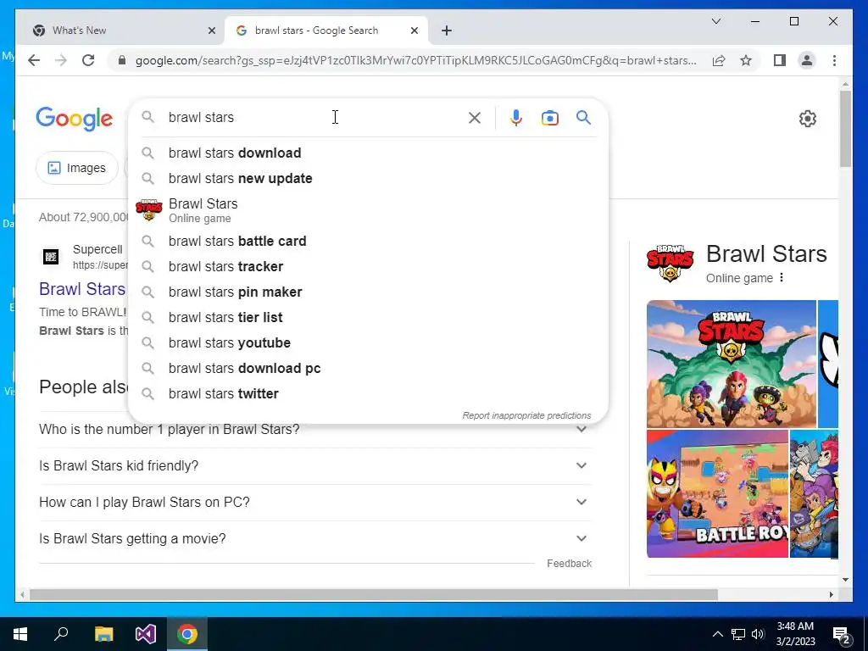Image resolution: width=868 pixels, height=651 pixels.
Task: Choose suggestion brawl stars tracker
Action: (x=368, y=266)
